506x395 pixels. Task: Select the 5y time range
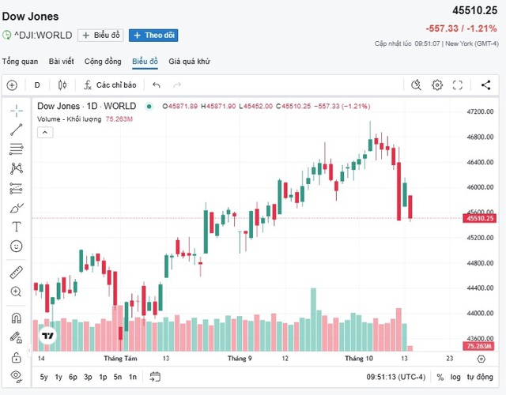coord(44,377)
